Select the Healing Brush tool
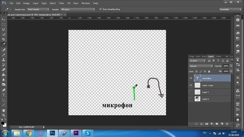This screenshot has height=137, width=244. 3,50
